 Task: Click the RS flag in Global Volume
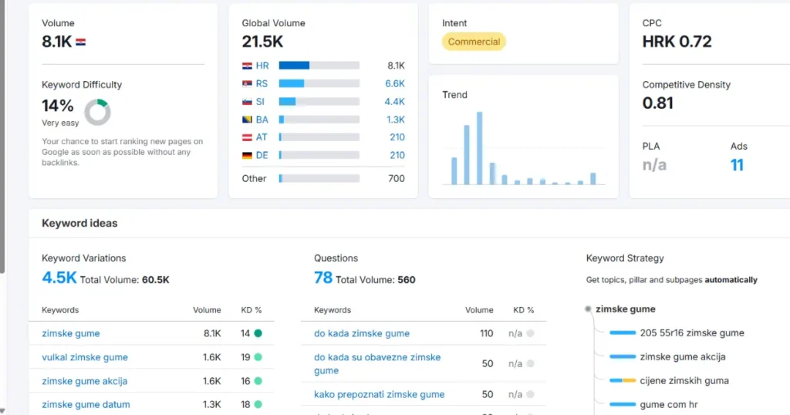[248, 84]
